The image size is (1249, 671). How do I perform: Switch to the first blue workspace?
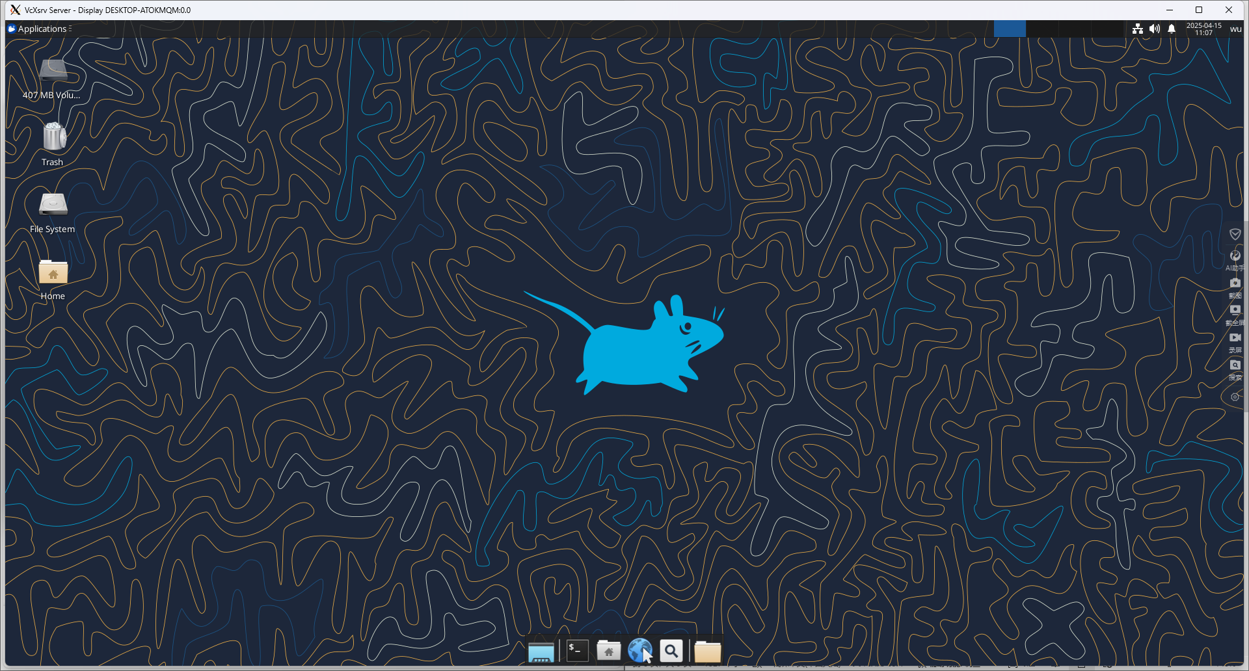tap(1010, 29)
